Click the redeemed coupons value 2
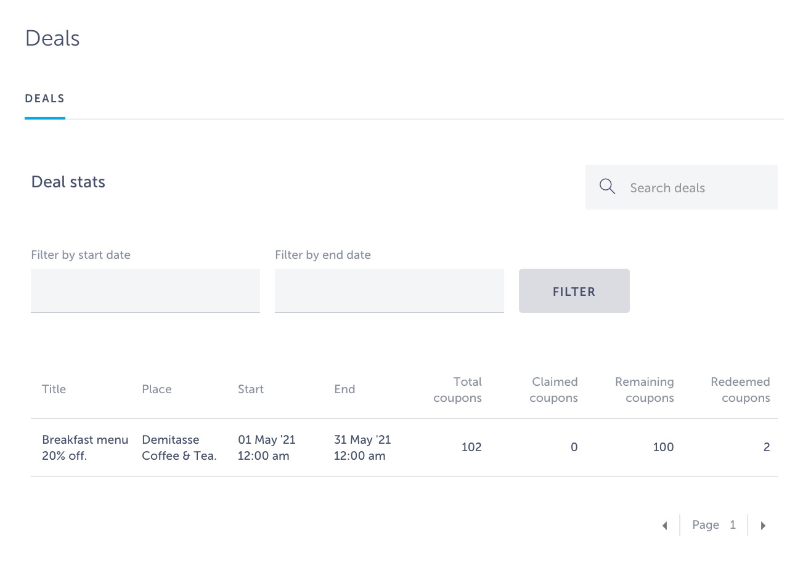This screenshot has height=567, width=795. tap(767, 447)
